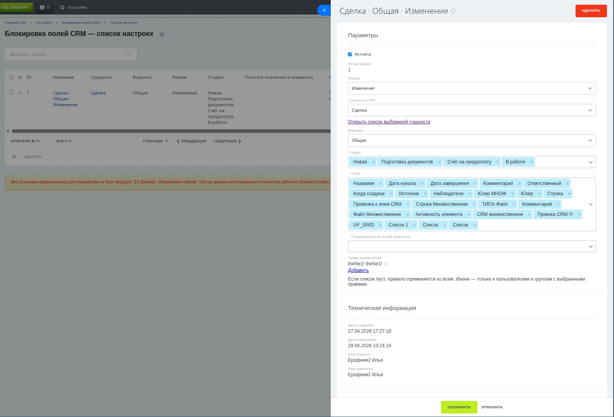614x417 pixels.
Task: Go to 'Рабочий стол' breadcrumb
Action: pyautogui.click(x=16, y=23)
